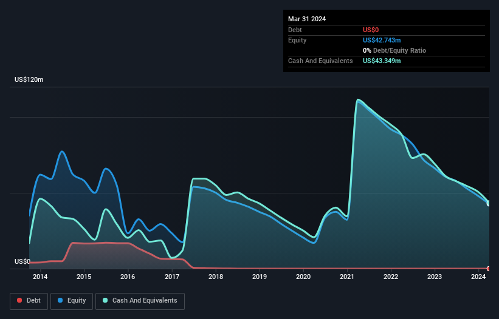Click the 2020 x-axis label
Image resolution: width=499 pixels, height=319 pixels.
(x=303, y=277)
